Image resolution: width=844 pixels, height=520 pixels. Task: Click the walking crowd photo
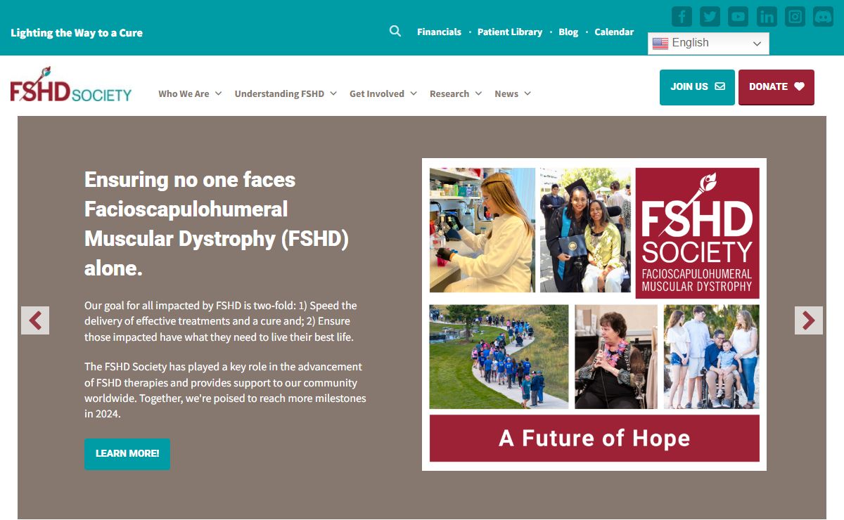499,356
